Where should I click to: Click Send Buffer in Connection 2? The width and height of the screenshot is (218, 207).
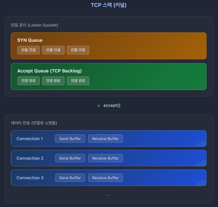pos(70,158)
